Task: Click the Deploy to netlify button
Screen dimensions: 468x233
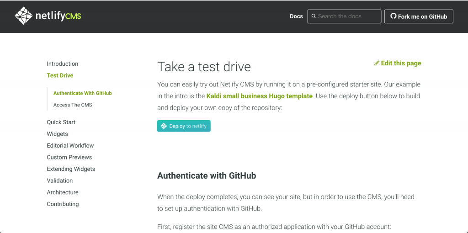Action: (x=184, y=126)
